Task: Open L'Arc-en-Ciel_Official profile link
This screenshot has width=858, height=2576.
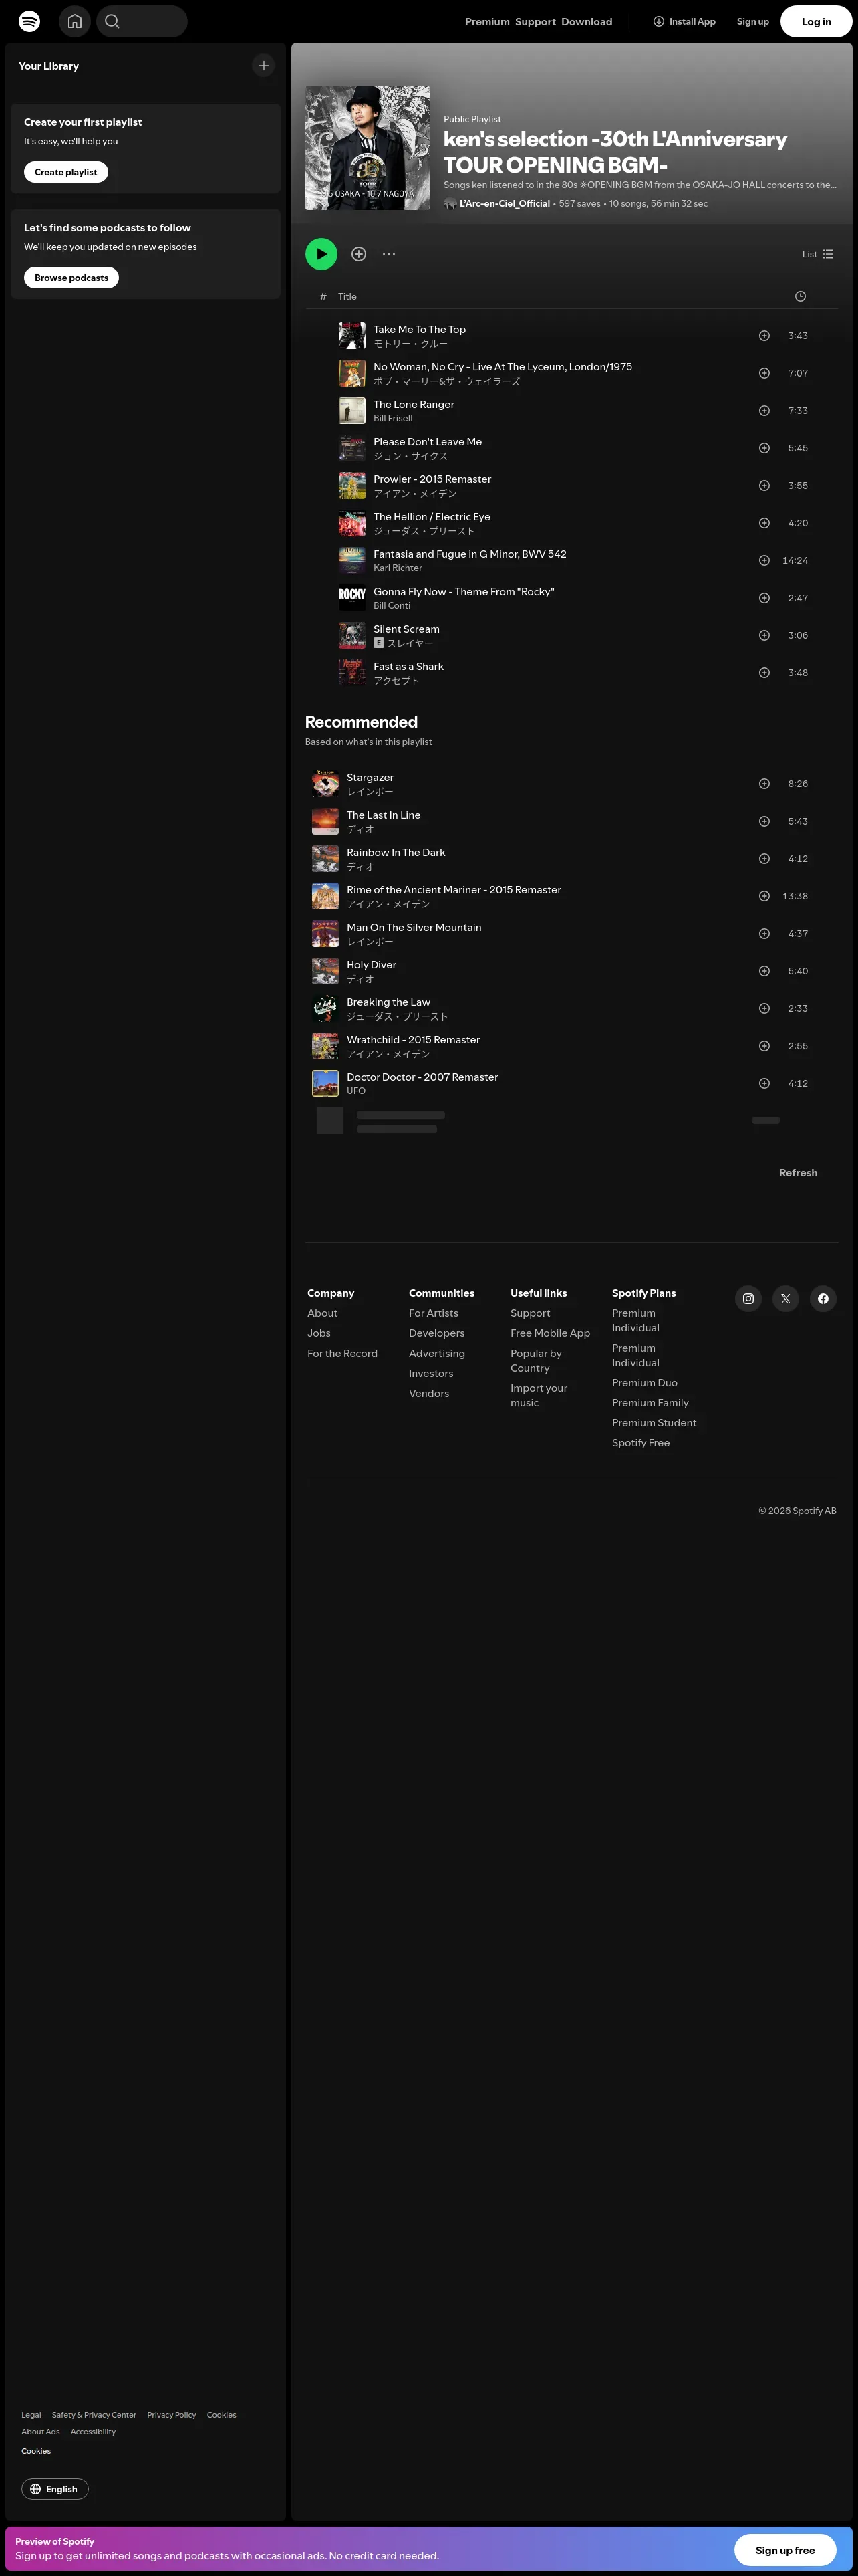Action: [505, 204]
